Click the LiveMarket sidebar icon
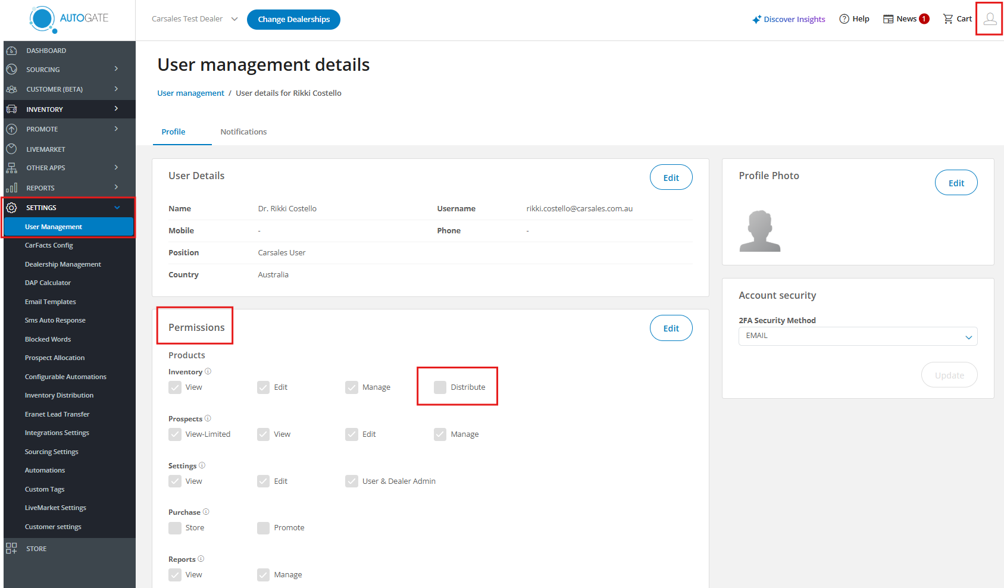 [11, 149]
